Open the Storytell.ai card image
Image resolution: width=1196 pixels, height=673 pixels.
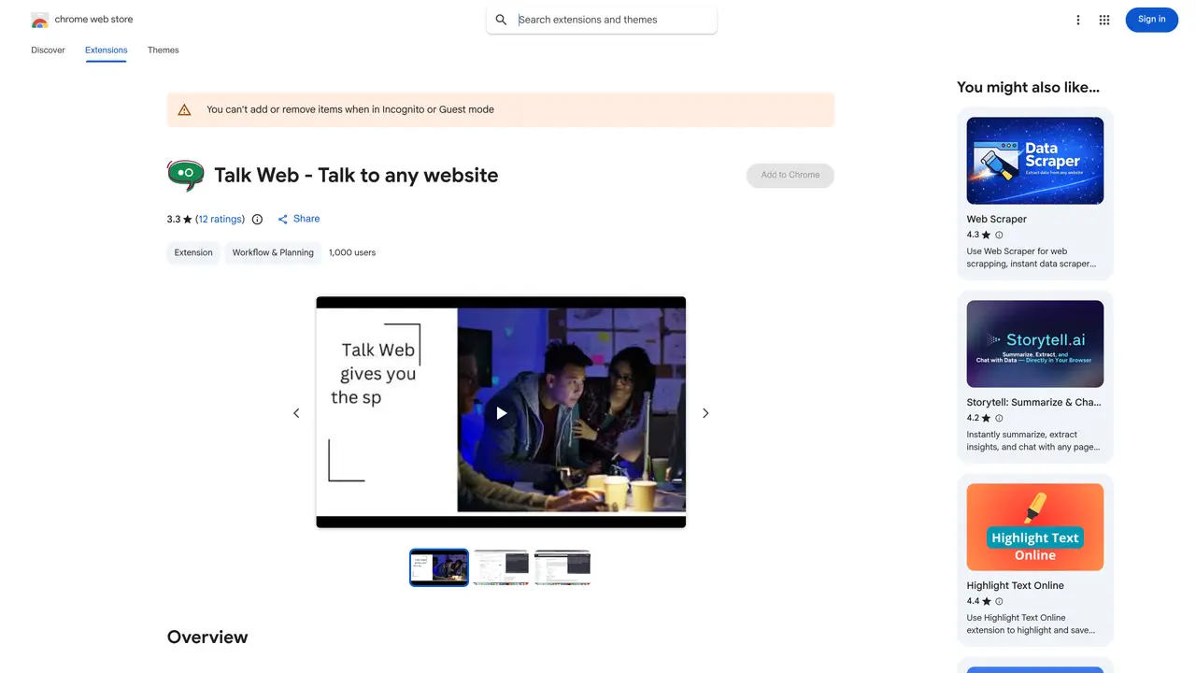click(x=1035, y=344)
